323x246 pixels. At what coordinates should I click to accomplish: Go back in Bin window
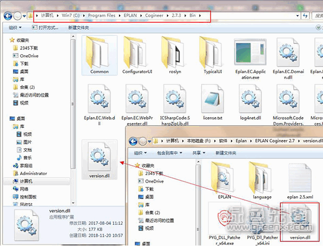8,16
